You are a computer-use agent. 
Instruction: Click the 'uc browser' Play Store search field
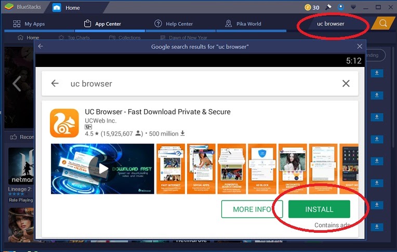pyautogui.click(x=200, y=84)
